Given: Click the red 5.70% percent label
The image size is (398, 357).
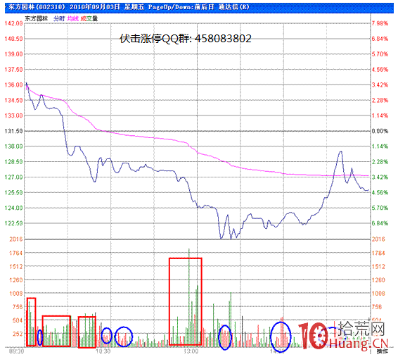Looking at the screenshot, I should (x=380, y=54).
